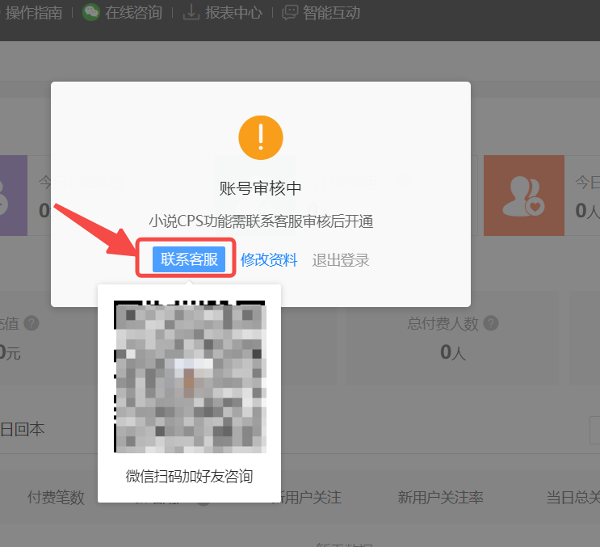Click the 新用户关注率 column header
This screenshot has height=547, width=600.
point(440,498)
